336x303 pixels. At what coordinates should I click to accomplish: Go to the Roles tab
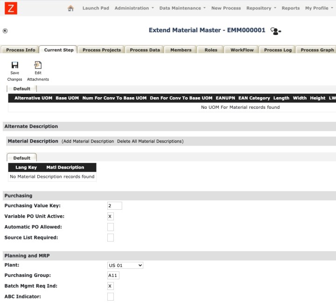pyautogui.click(x=211, y=50)
